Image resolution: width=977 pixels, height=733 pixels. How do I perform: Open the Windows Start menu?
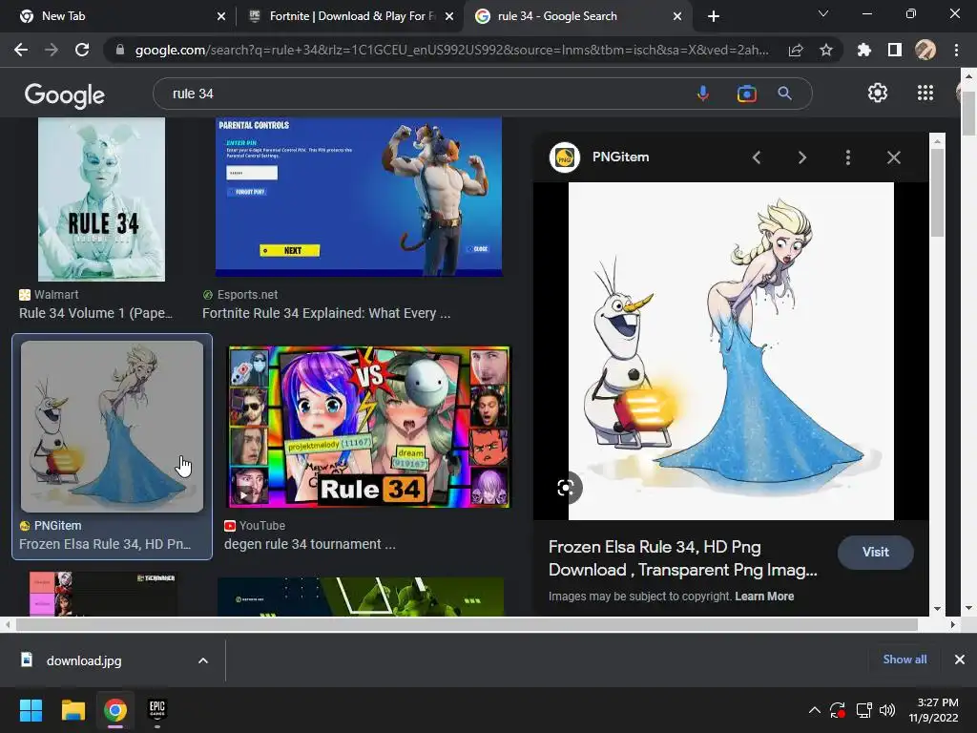click(x=31, y=710)
